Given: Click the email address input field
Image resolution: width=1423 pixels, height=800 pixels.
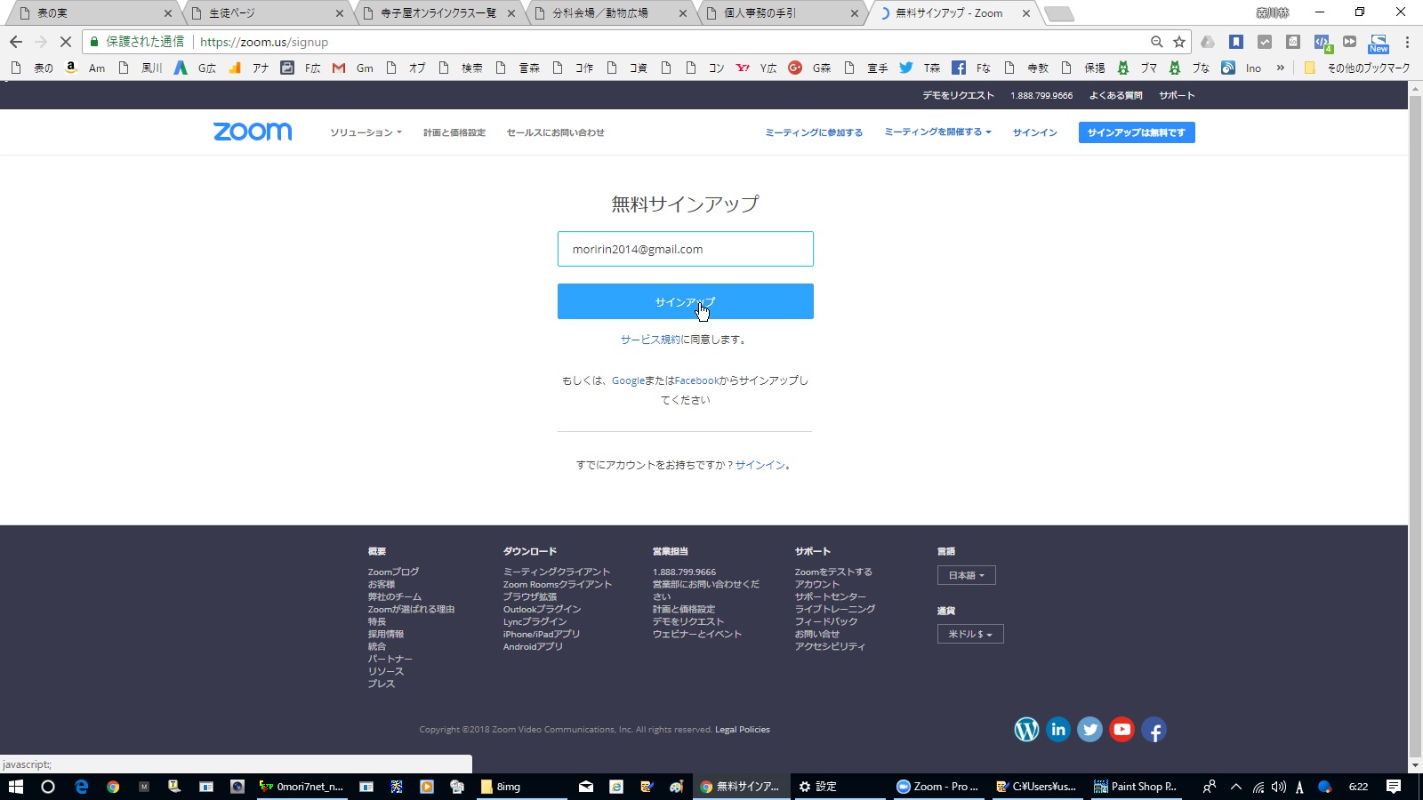Looking at the screenshot, I should point(685,249).
